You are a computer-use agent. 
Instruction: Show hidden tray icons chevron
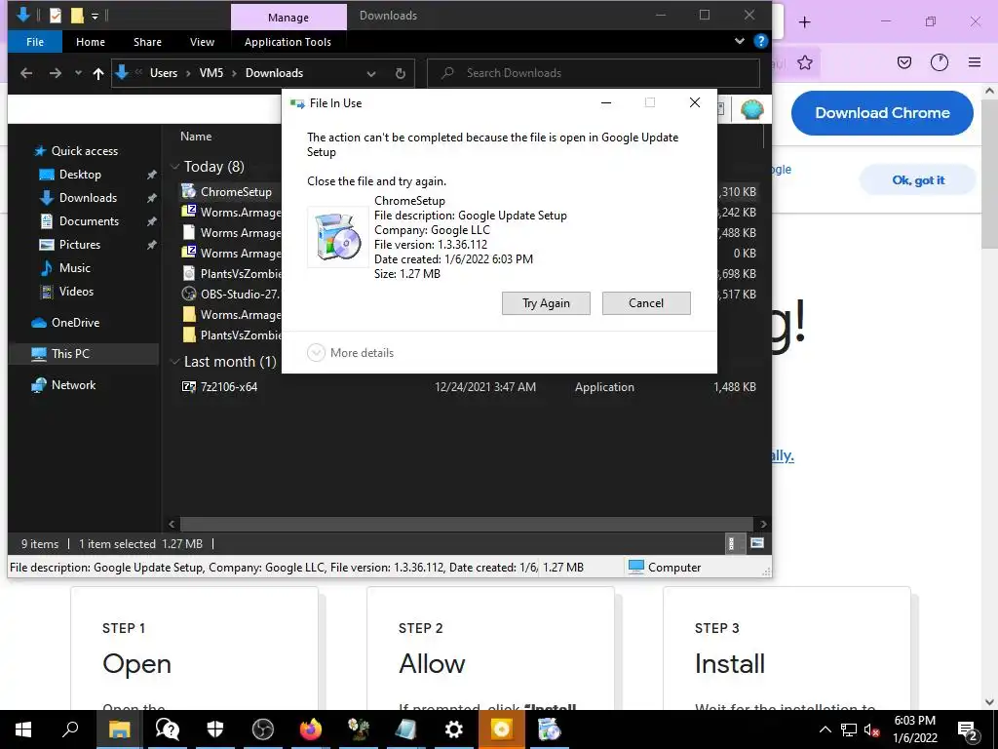[x=825, y=729]
